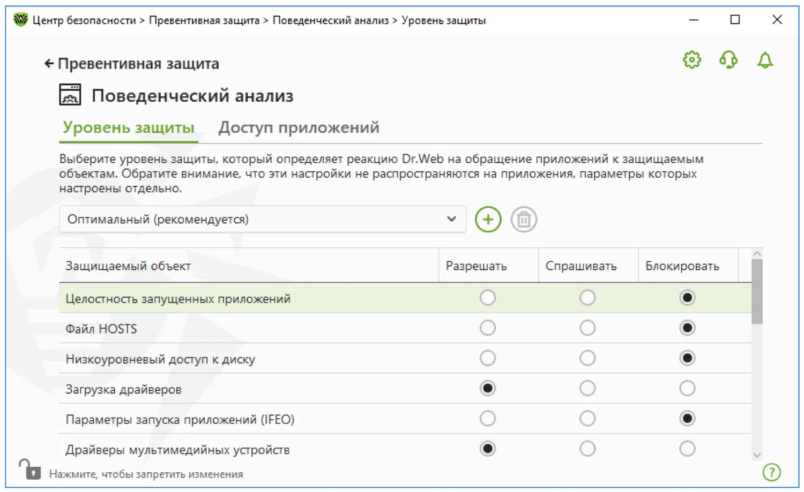The width and height of the screenshot is (804, 492).
Task: Switch to the Доступ приложений tab
Action: pos(299,127)
